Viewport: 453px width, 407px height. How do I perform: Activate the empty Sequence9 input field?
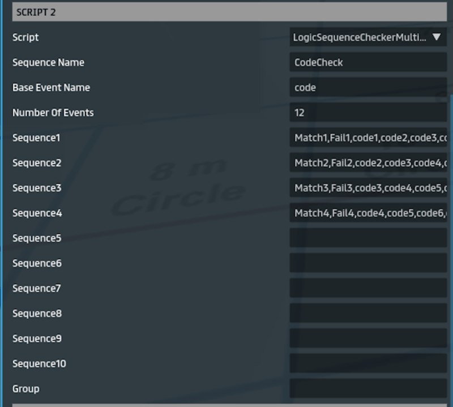(368, 339)
